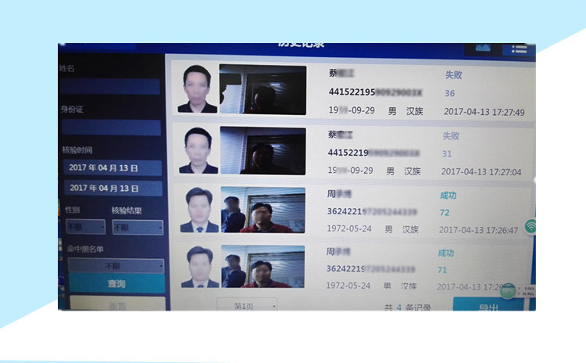586x363 pixels.
Task: Click the 身份证 ID number input field
Action: [x=111, y=128]
